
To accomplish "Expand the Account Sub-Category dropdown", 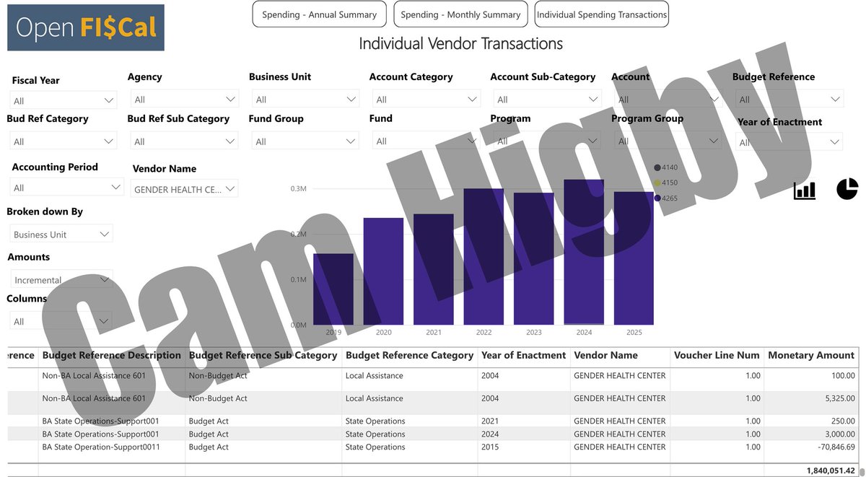I will [547, 99].
